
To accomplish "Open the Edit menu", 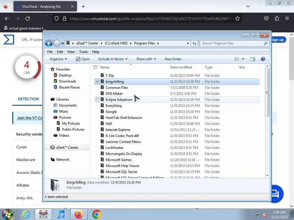I will (x=60, y=52).
